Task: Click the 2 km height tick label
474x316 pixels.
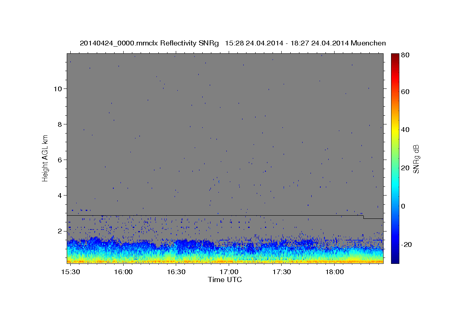Action: point(60,231)
